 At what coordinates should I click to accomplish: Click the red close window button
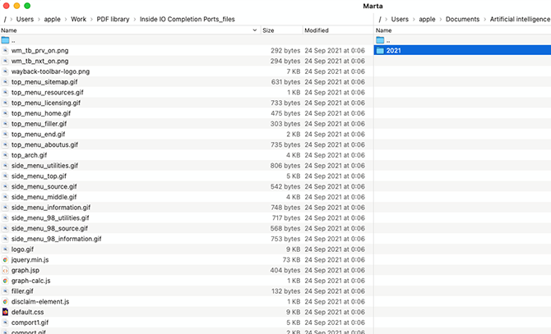(7, 6)
